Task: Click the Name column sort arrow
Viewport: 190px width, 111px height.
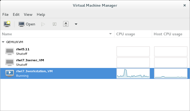Action: [x=110, y=34]
